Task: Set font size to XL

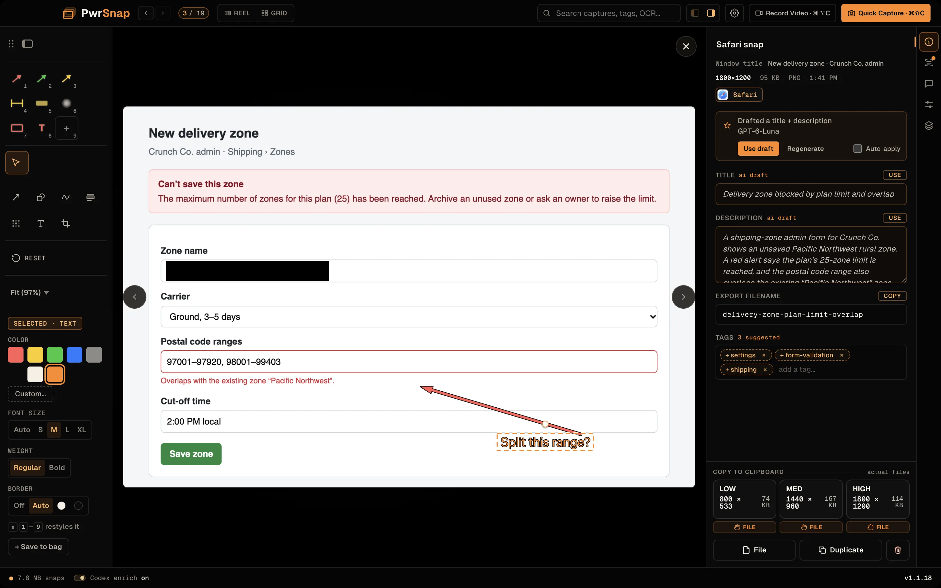Action: click(x=81, y=430)
